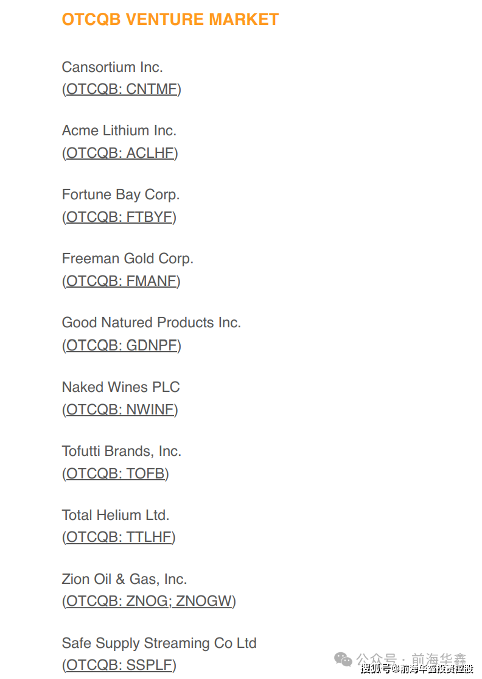Click the Fortune Bay Corp. name
This screenshot has width=482, height=679.
121,194
